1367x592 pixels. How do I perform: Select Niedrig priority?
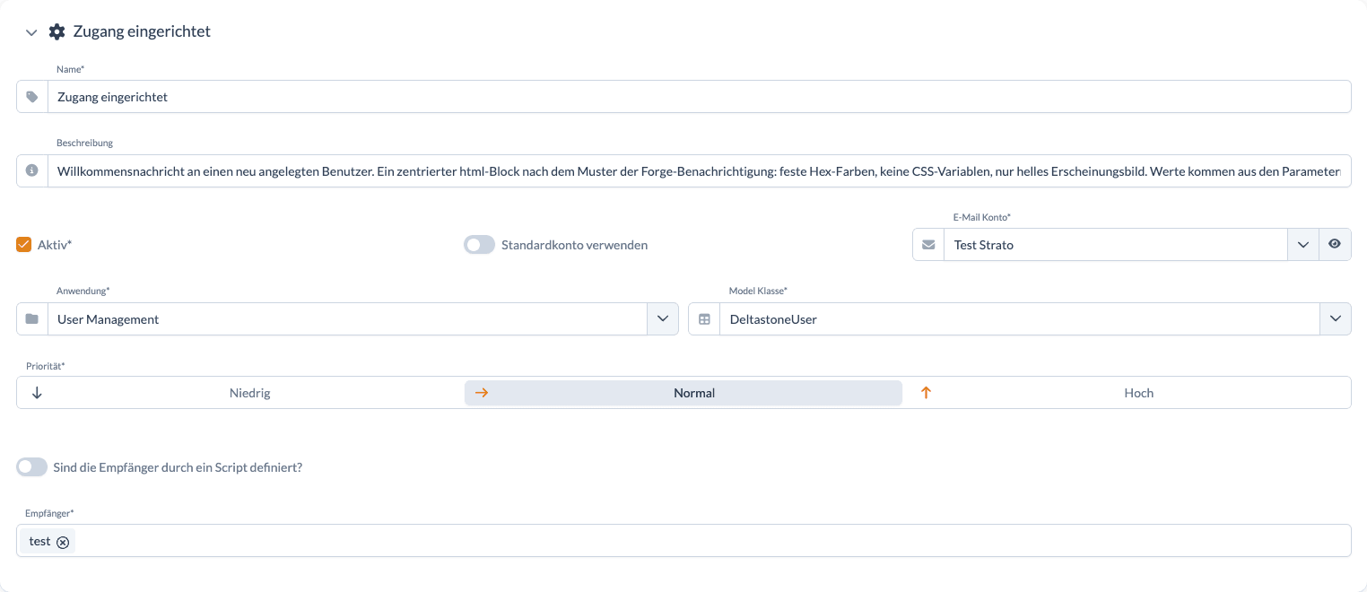(240, 393)
